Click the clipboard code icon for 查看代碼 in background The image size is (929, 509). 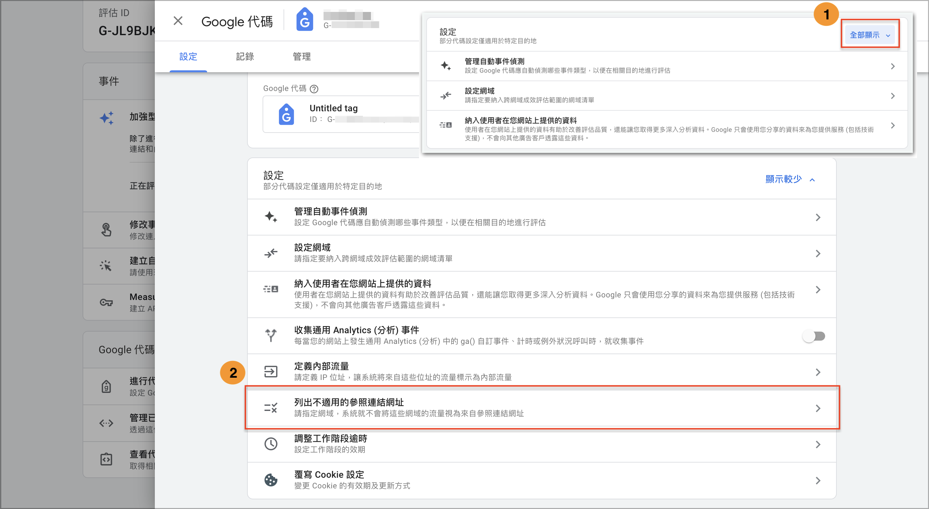[106, 459]
